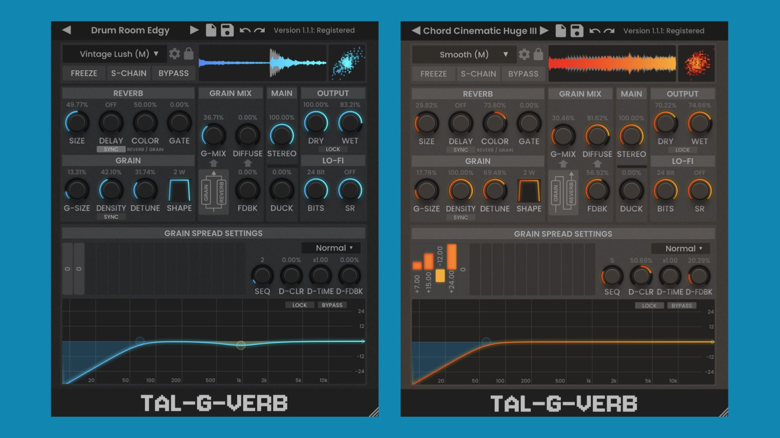The width and height of the screenshot is (780, 438).
Task: Click the redo arrow in the Chord Cinematic plugin
Action: 609,31
